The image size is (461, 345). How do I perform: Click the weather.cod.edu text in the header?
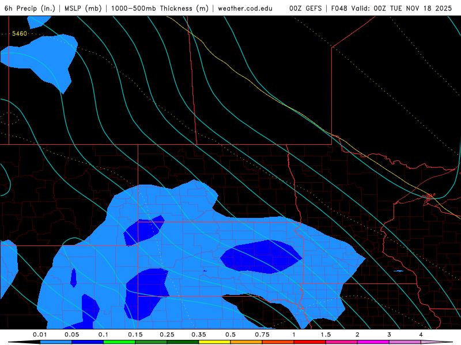pos(245,8)
